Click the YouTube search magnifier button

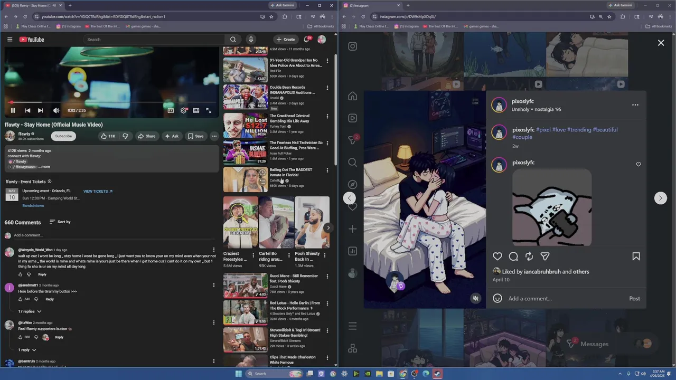pyautogui.click(x=233, y=40)
